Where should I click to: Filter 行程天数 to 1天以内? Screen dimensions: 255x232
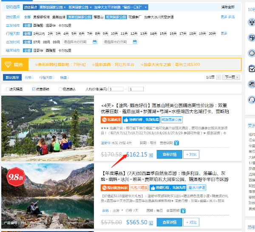[39, 34]
